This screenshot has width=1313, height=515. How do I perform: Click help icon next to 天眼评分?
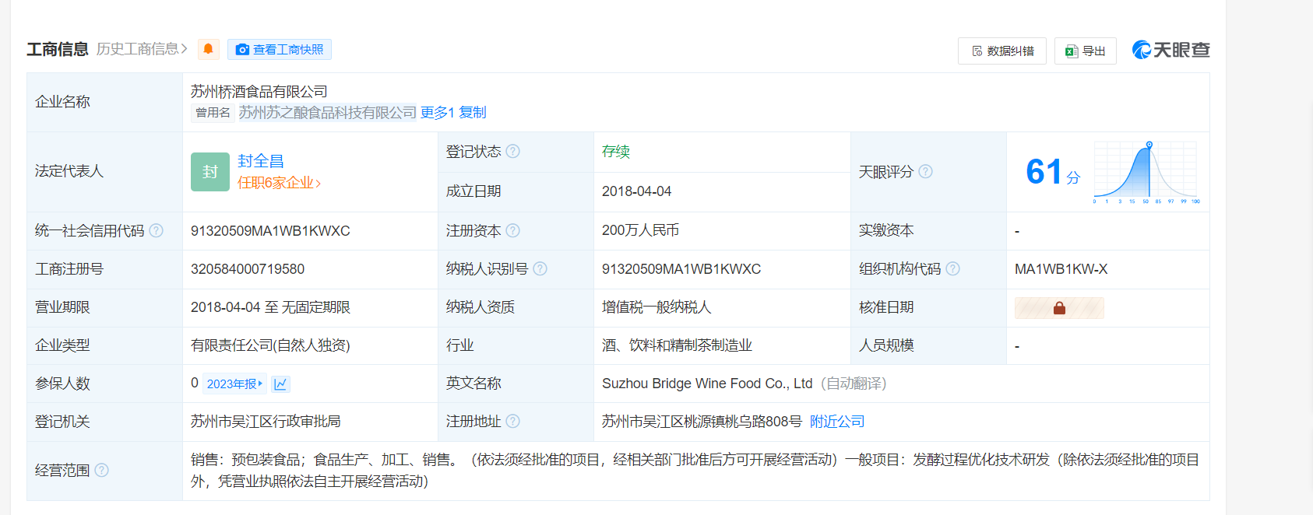[x=925, y=172]
